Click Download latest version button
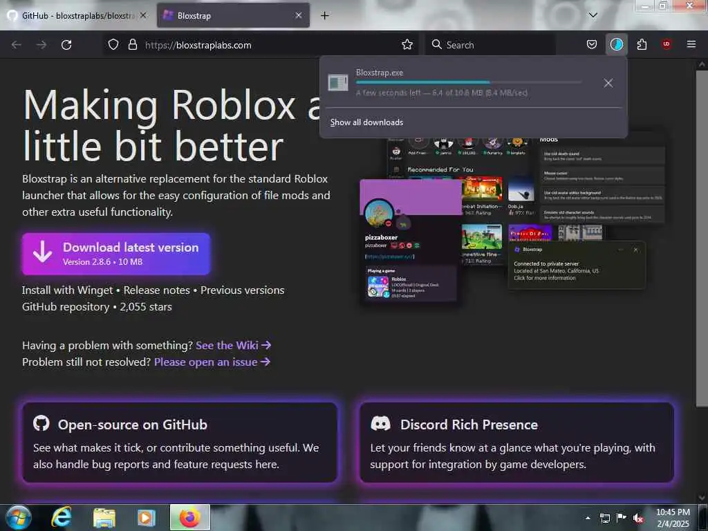708x531 pixels. 116,254
